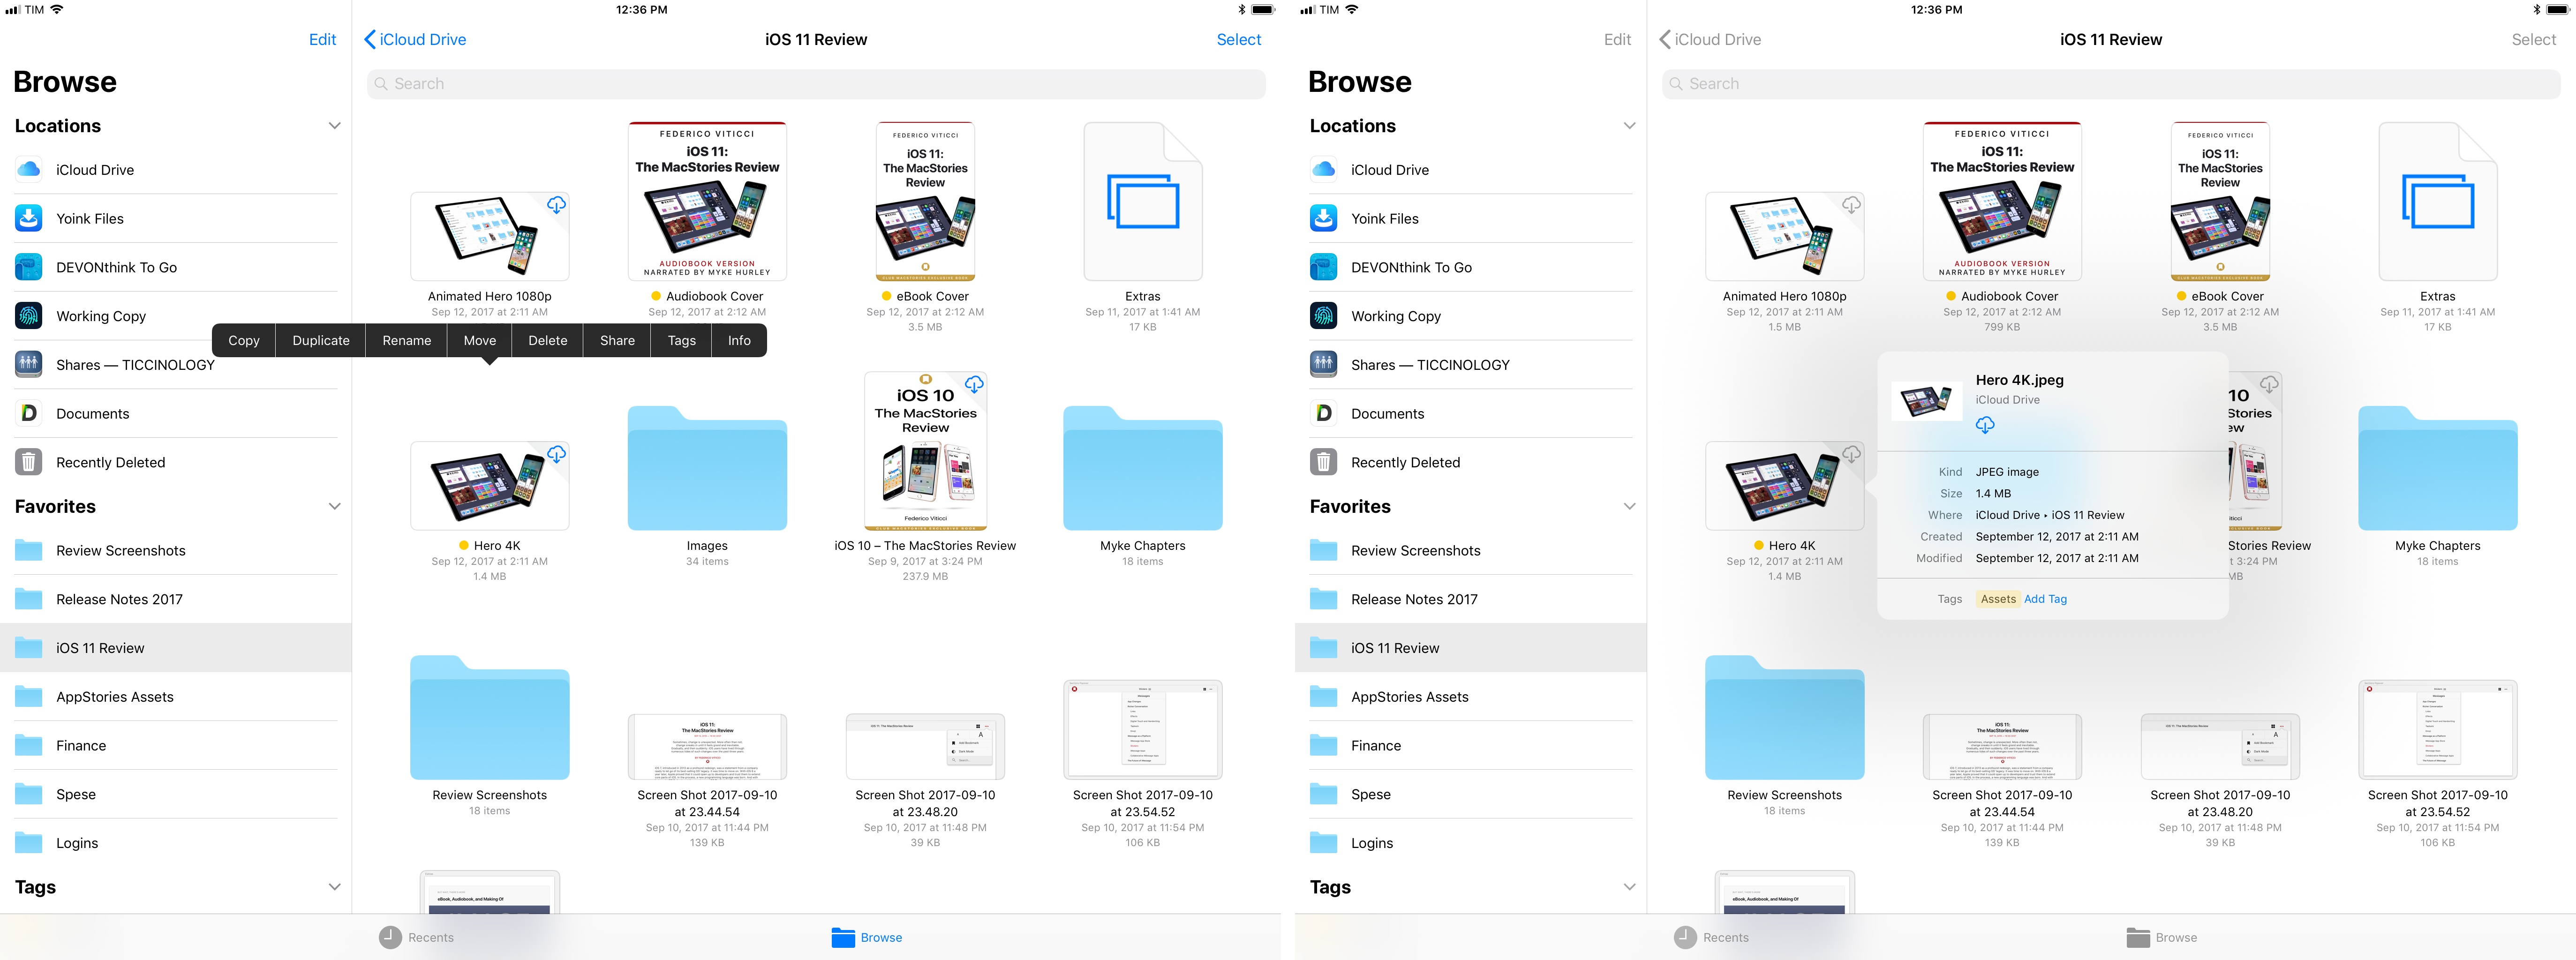Focus Search field in left screenshot

(x=816, y=84)
